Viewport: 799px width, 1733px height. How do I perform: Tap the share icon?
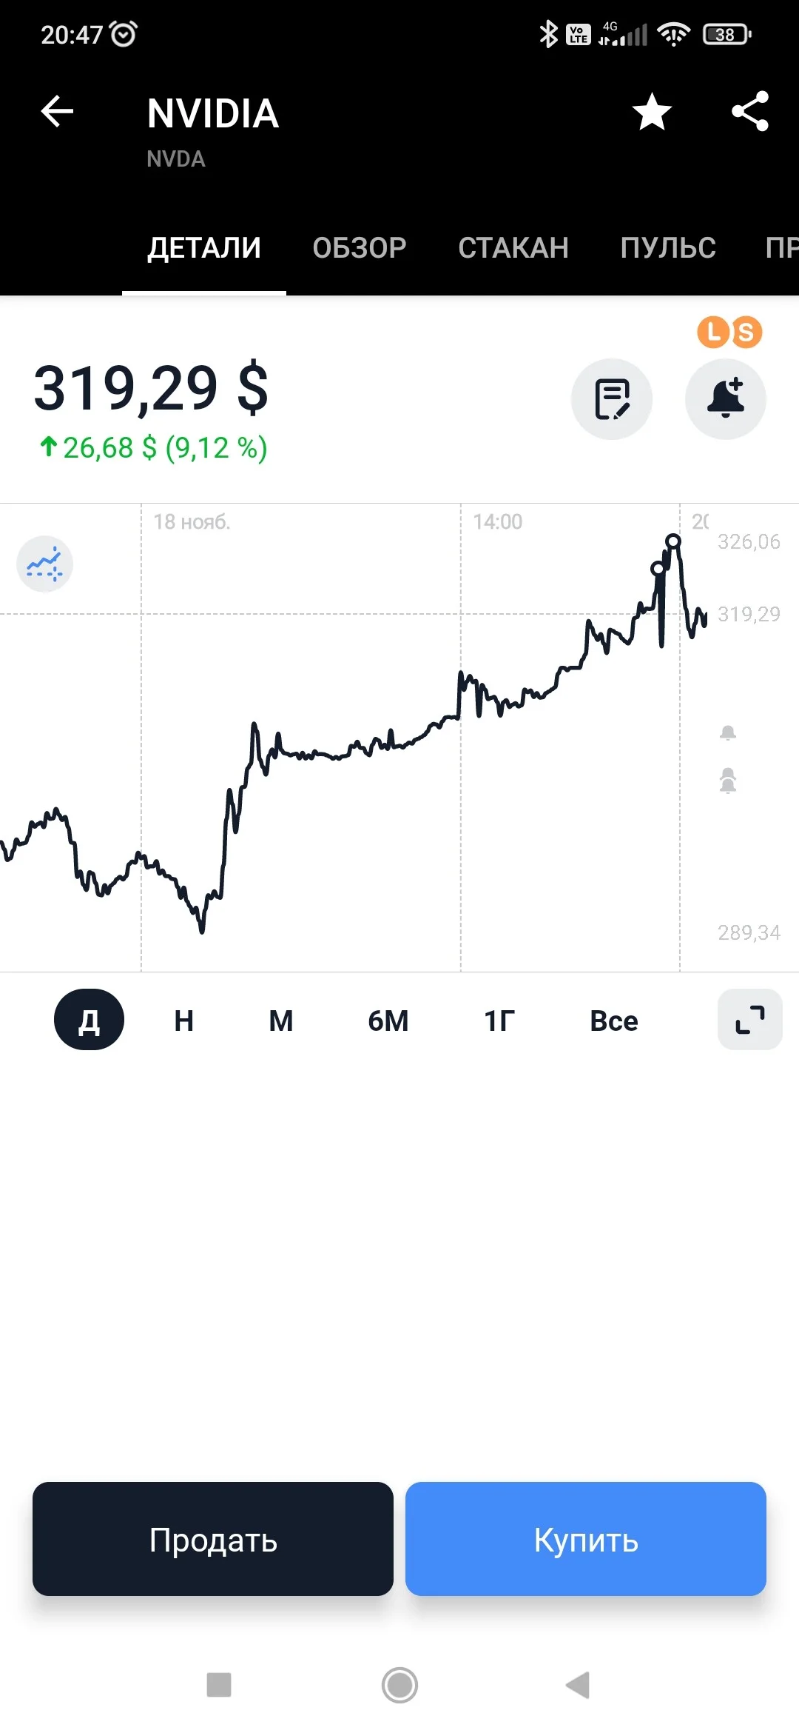pos(750,112)
